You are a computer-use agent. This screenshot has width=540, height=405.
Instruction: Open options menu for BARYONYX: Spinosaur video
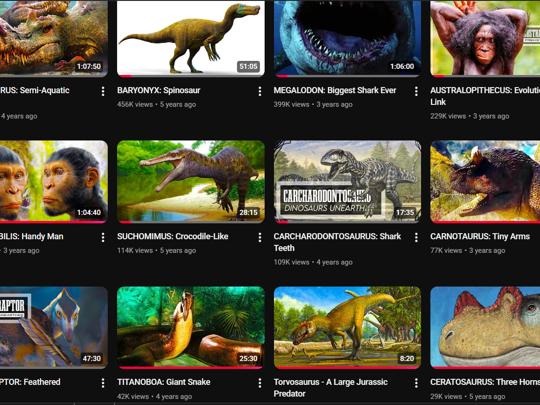click(259, 91)
